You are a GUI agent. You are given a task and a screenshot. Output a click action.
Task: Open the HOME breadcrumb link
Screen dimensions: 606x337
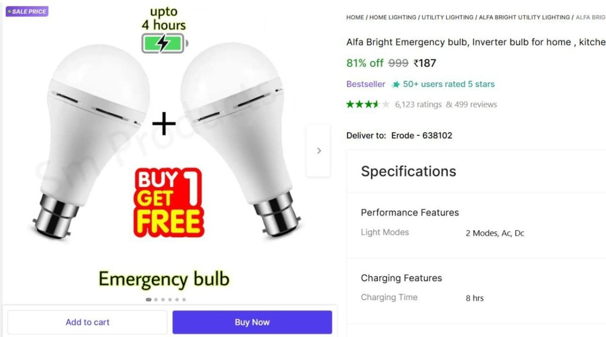coord(355,17)
